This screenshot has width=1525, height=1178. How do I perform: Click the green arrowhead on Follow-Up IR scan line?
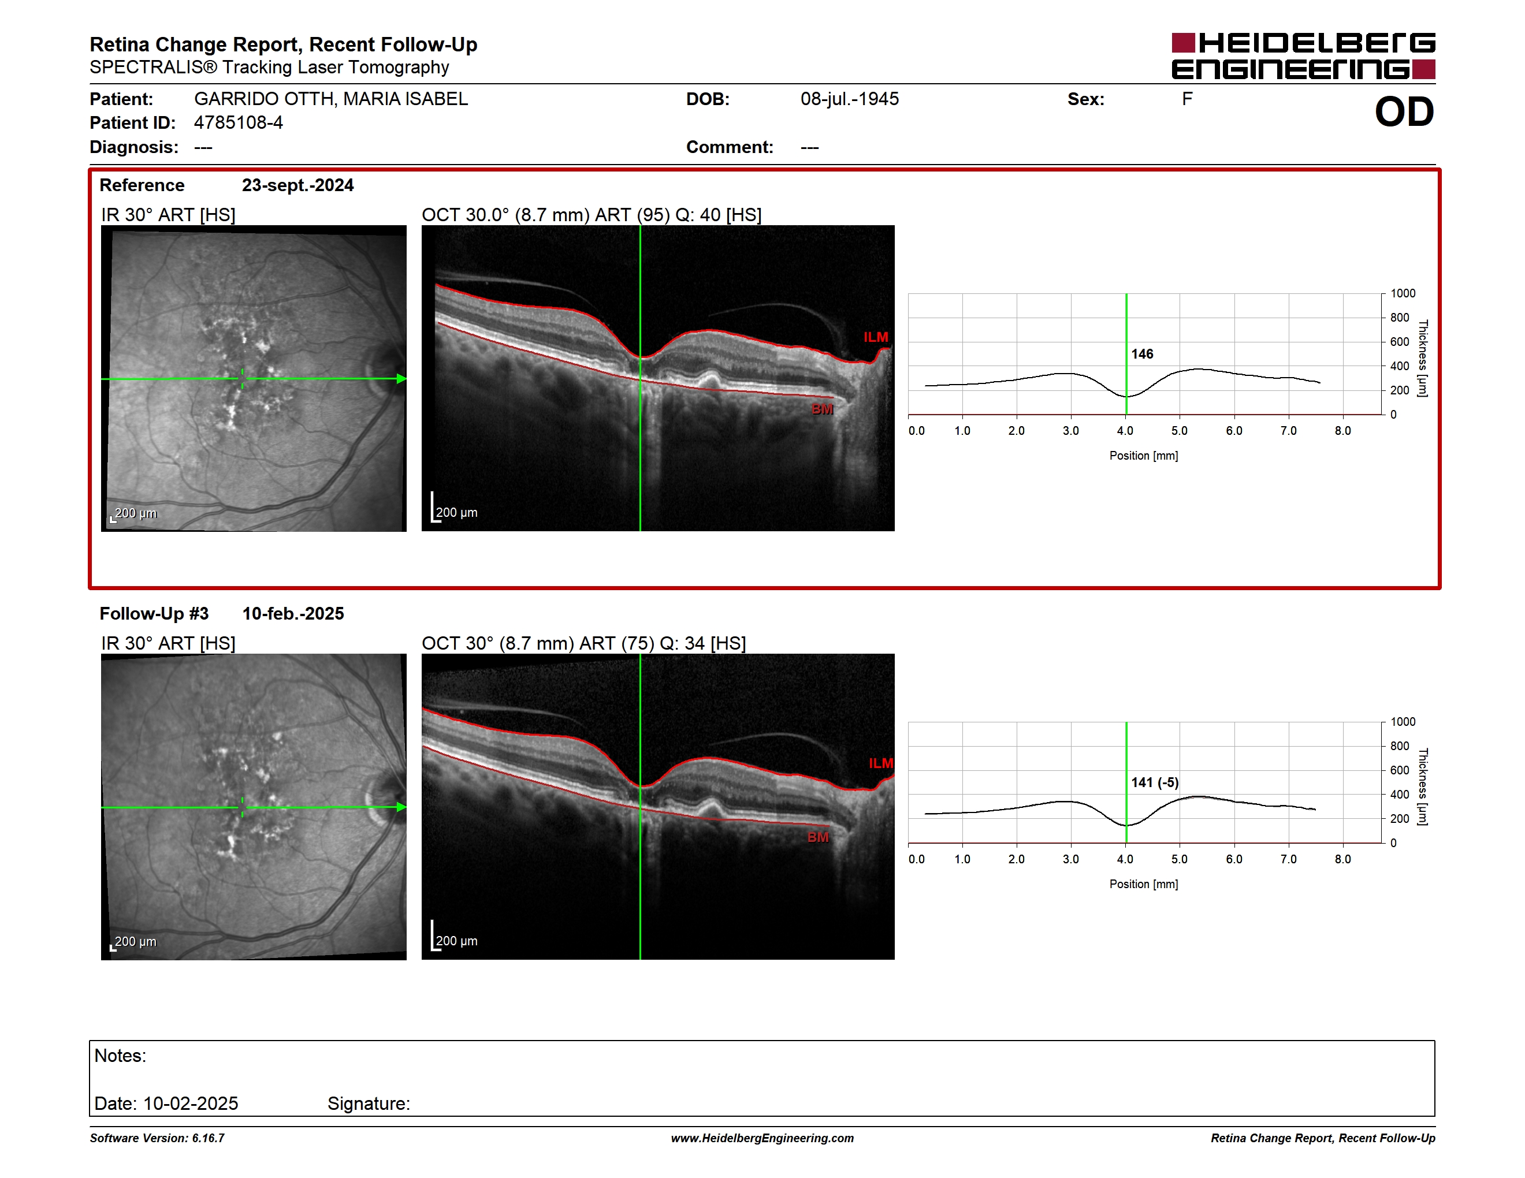point(401,807)
